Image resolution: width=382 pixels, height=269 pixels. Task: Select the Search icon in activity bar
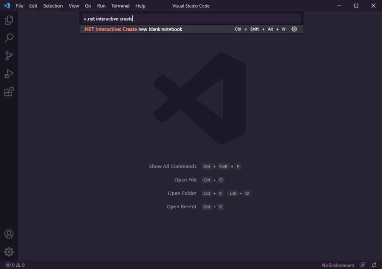point(8,38)
